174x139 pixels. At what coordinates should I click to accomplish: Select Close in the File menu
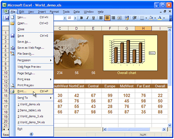coord(32,29)
